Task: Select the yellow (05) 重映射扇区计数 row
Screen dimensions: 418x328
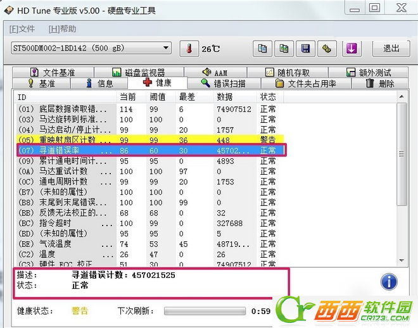Action: pos(150,140)
